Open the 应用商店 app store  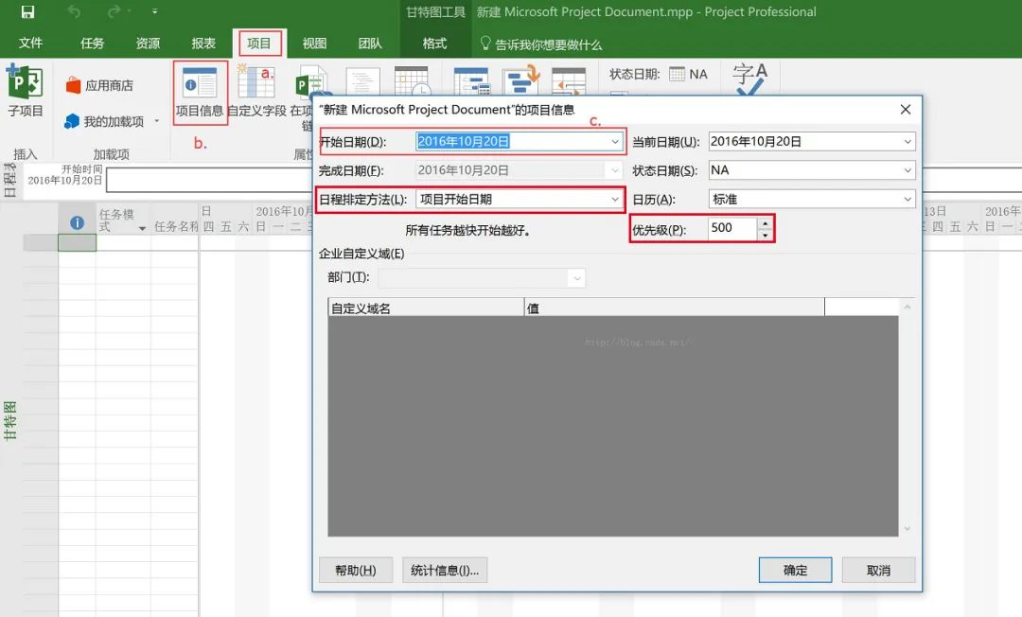pyautogui.click(x=99, y=85)
